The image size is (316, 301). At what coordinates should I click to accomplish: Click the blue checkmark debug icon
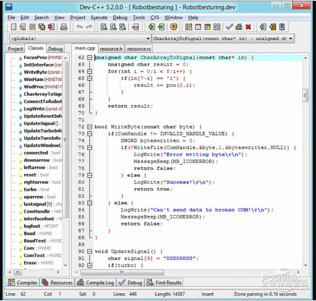[x=229, y=27]
